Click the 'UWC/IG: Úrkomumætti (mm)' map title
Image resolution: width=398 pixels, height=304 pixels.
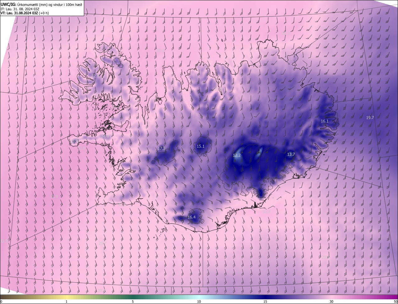(x=41, y=4)
